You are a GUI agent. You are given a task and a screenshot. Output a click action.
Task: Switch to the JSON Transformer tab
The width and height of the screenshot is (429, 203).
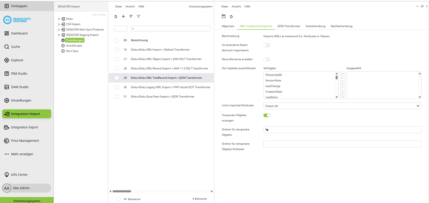pos(289,26)
